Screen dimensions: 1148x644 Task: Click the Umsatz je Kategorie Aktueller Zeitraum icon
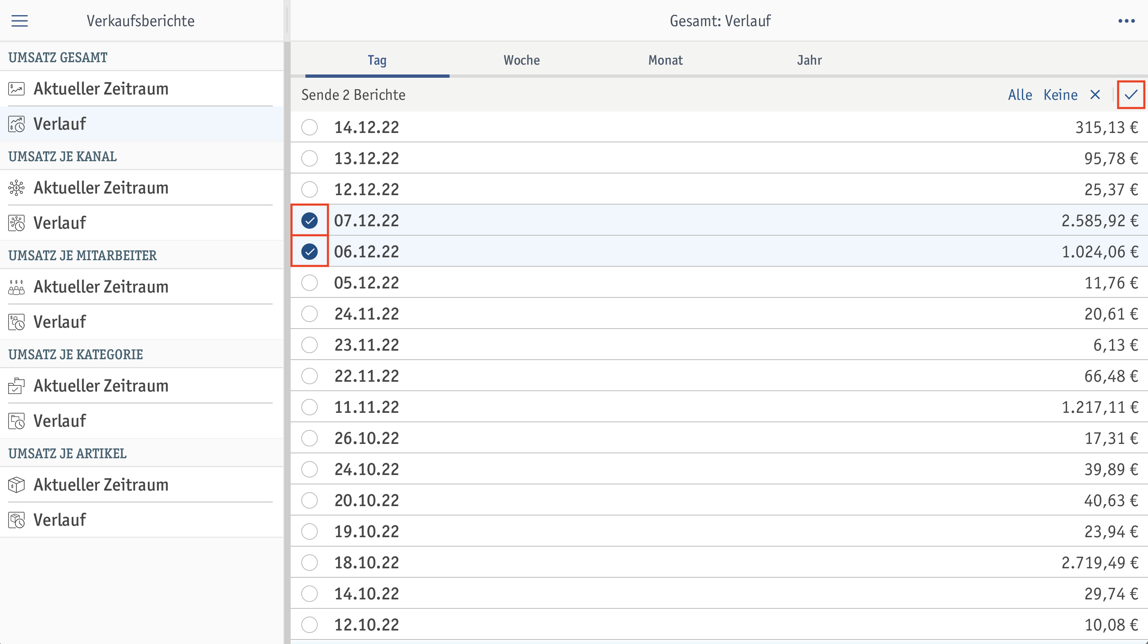(16, 386)
